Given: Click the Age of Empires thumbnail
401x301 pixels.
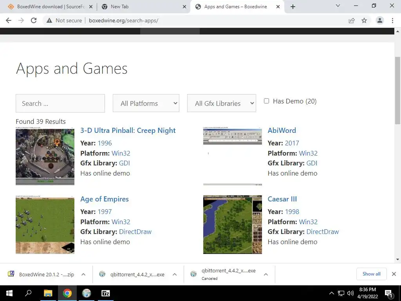Looking at the screenshot, I should point(45,225).
